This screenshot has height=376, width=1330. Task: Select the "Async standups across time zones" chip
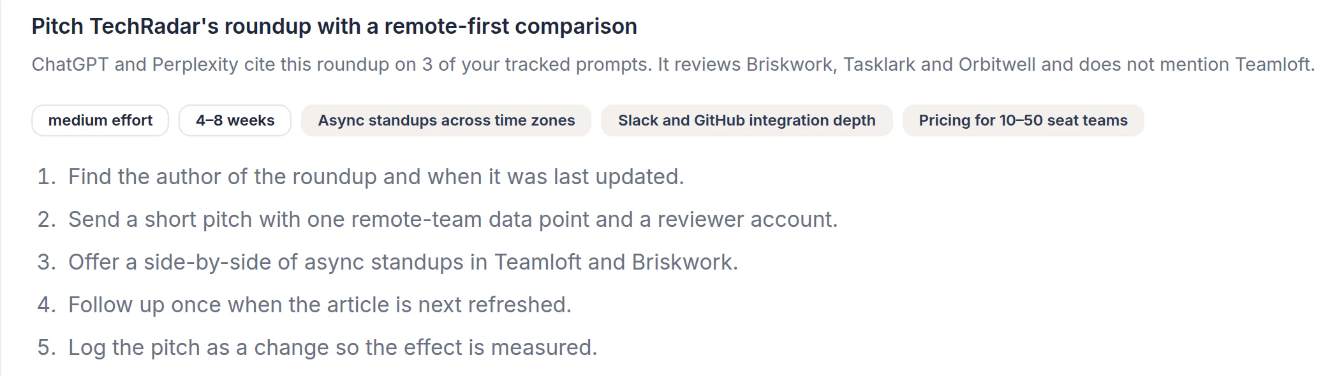(447, 120)
